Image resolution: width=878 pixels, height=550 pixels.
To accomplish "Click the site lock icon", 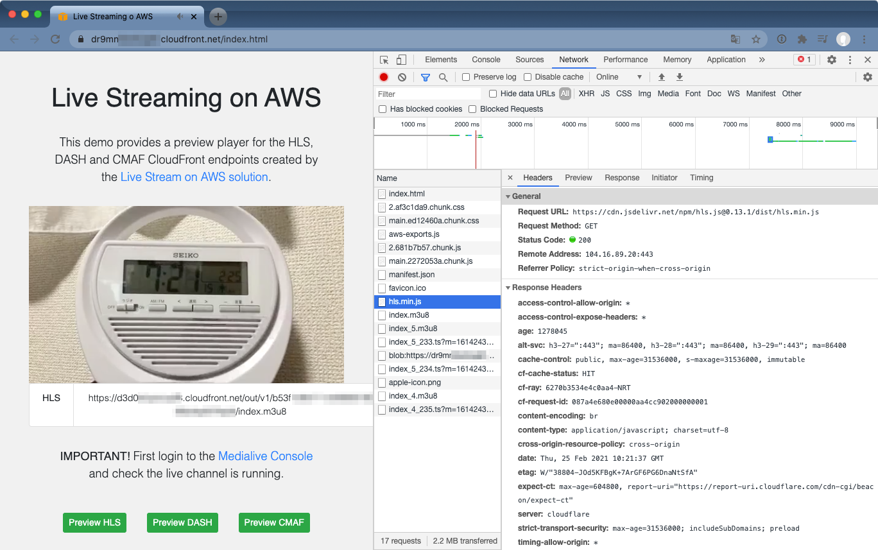I will pyautogui.click(x=81, y=39).
